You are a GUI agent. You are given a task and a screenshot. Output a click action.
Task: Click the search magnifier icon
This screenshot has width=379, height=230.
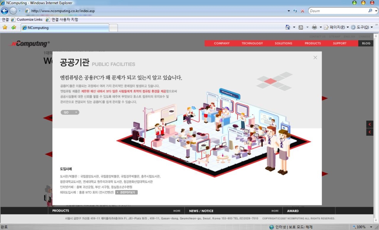(x=370, y=11)
